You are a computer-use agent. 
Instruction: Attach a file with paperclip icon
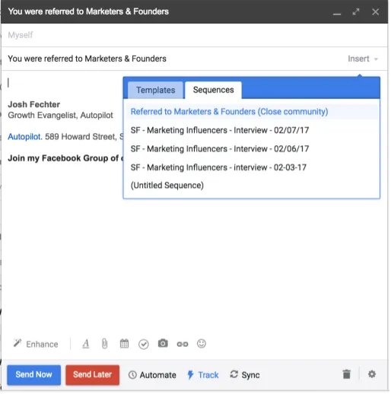point(104,344)
